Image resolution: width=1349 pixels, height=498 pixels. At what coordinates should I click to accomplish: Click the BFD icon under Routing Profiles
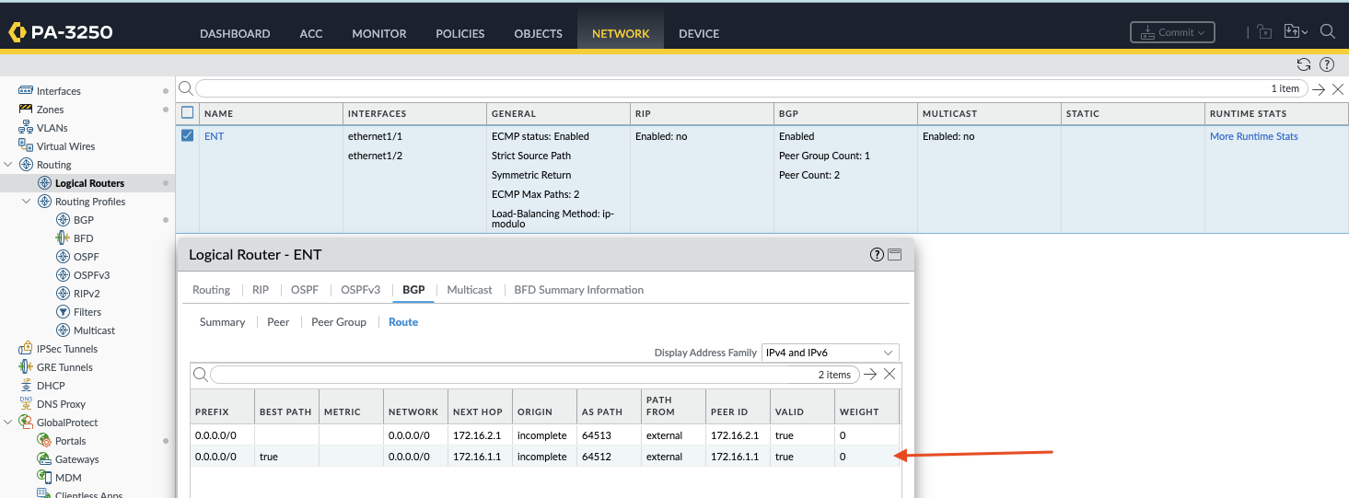coord(63,238)
